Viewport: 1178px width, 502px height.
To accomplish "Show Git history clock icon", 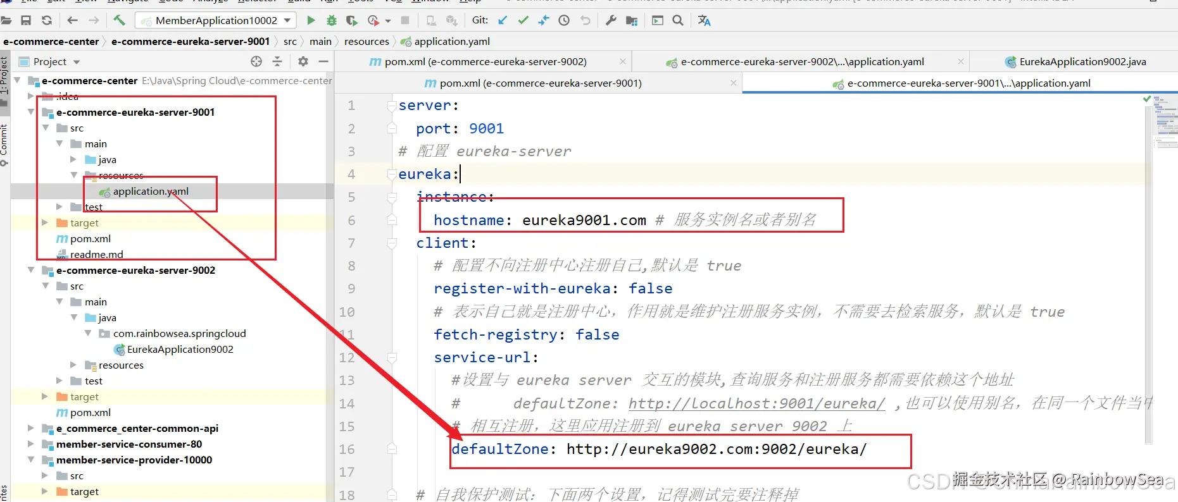I will coord(564,20).
